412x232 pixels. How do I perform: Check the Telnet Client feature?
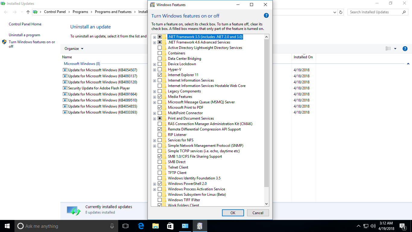[160, 167]
